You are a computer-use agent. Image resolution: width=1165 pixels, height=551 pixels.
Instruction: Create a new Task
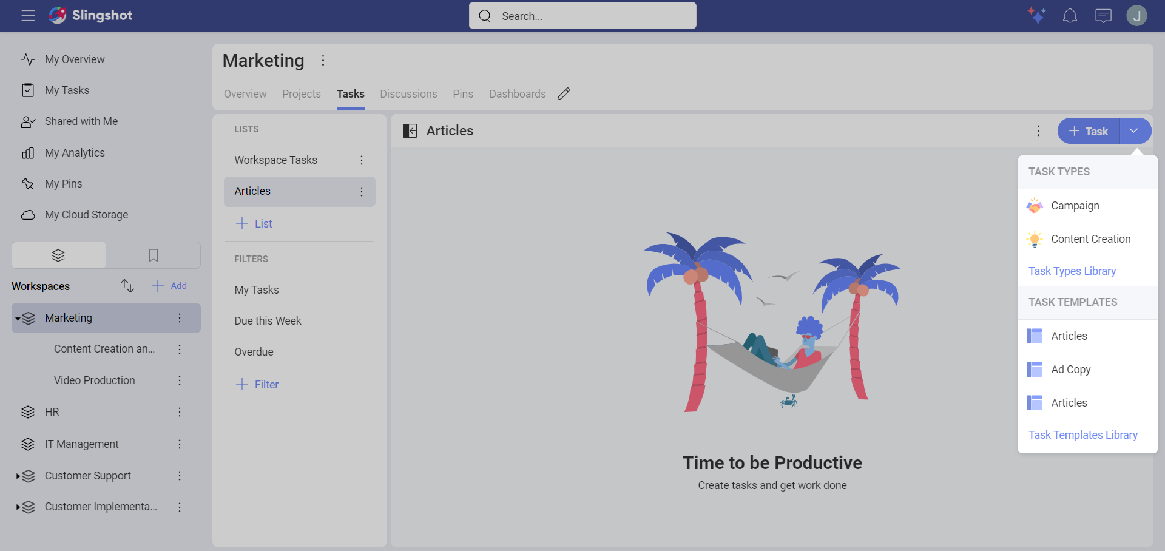tap(1089, 131)
